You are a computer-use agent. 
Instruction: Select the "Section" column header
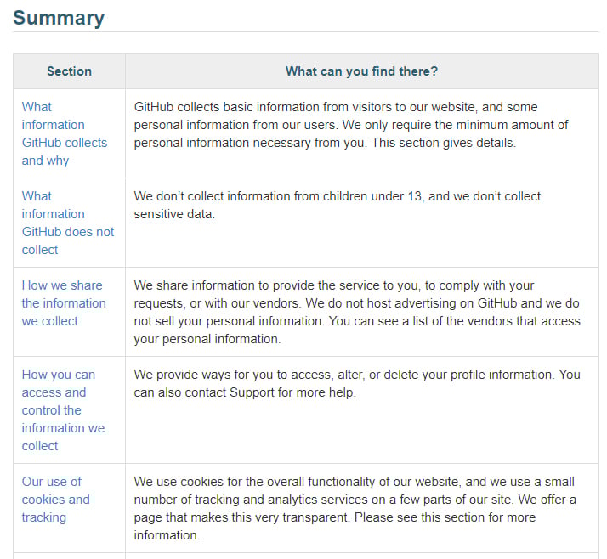(70, 71)
